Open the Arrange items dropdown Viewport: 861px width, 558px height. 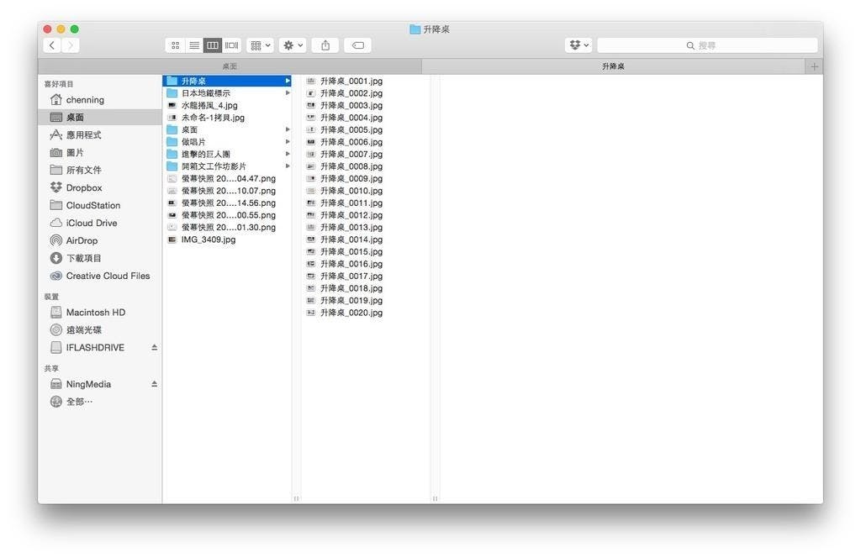[x=260, y=45]
